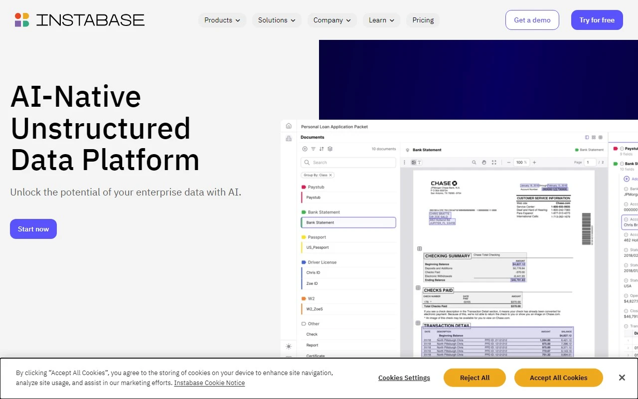Image resolution: width=638 pixels, height=399 pixels.
Task: Open the home icon in app sidebar
Action: 289,126
